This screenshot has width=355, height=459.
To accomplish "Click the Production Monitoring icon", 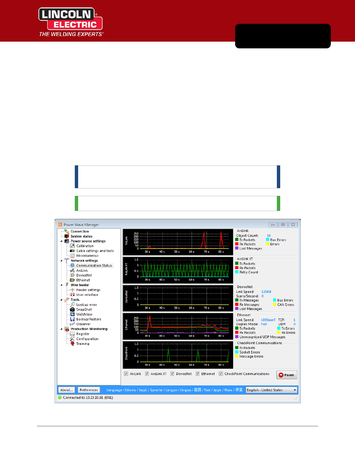I will (x=67, y=329).
